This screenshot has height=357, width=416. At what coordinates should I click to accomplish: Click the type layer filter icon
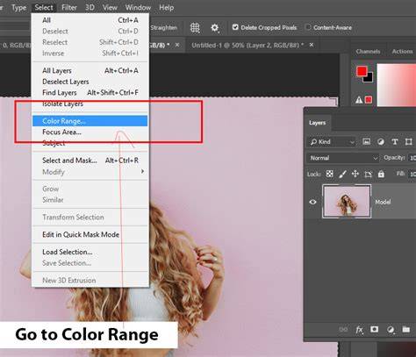pos(395,142)
